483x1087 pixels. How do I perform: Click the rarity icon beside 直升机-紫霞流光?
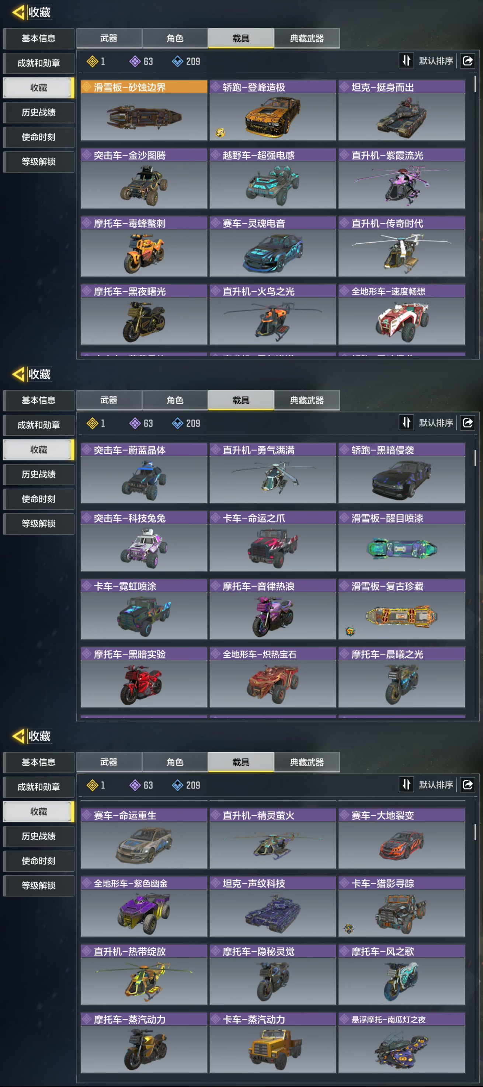pos(345,155)
